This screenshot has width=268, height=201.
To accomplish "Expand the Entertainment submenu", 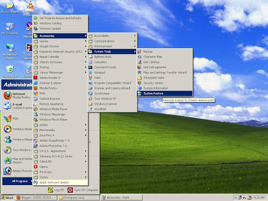I will click(x=112, y=46).
